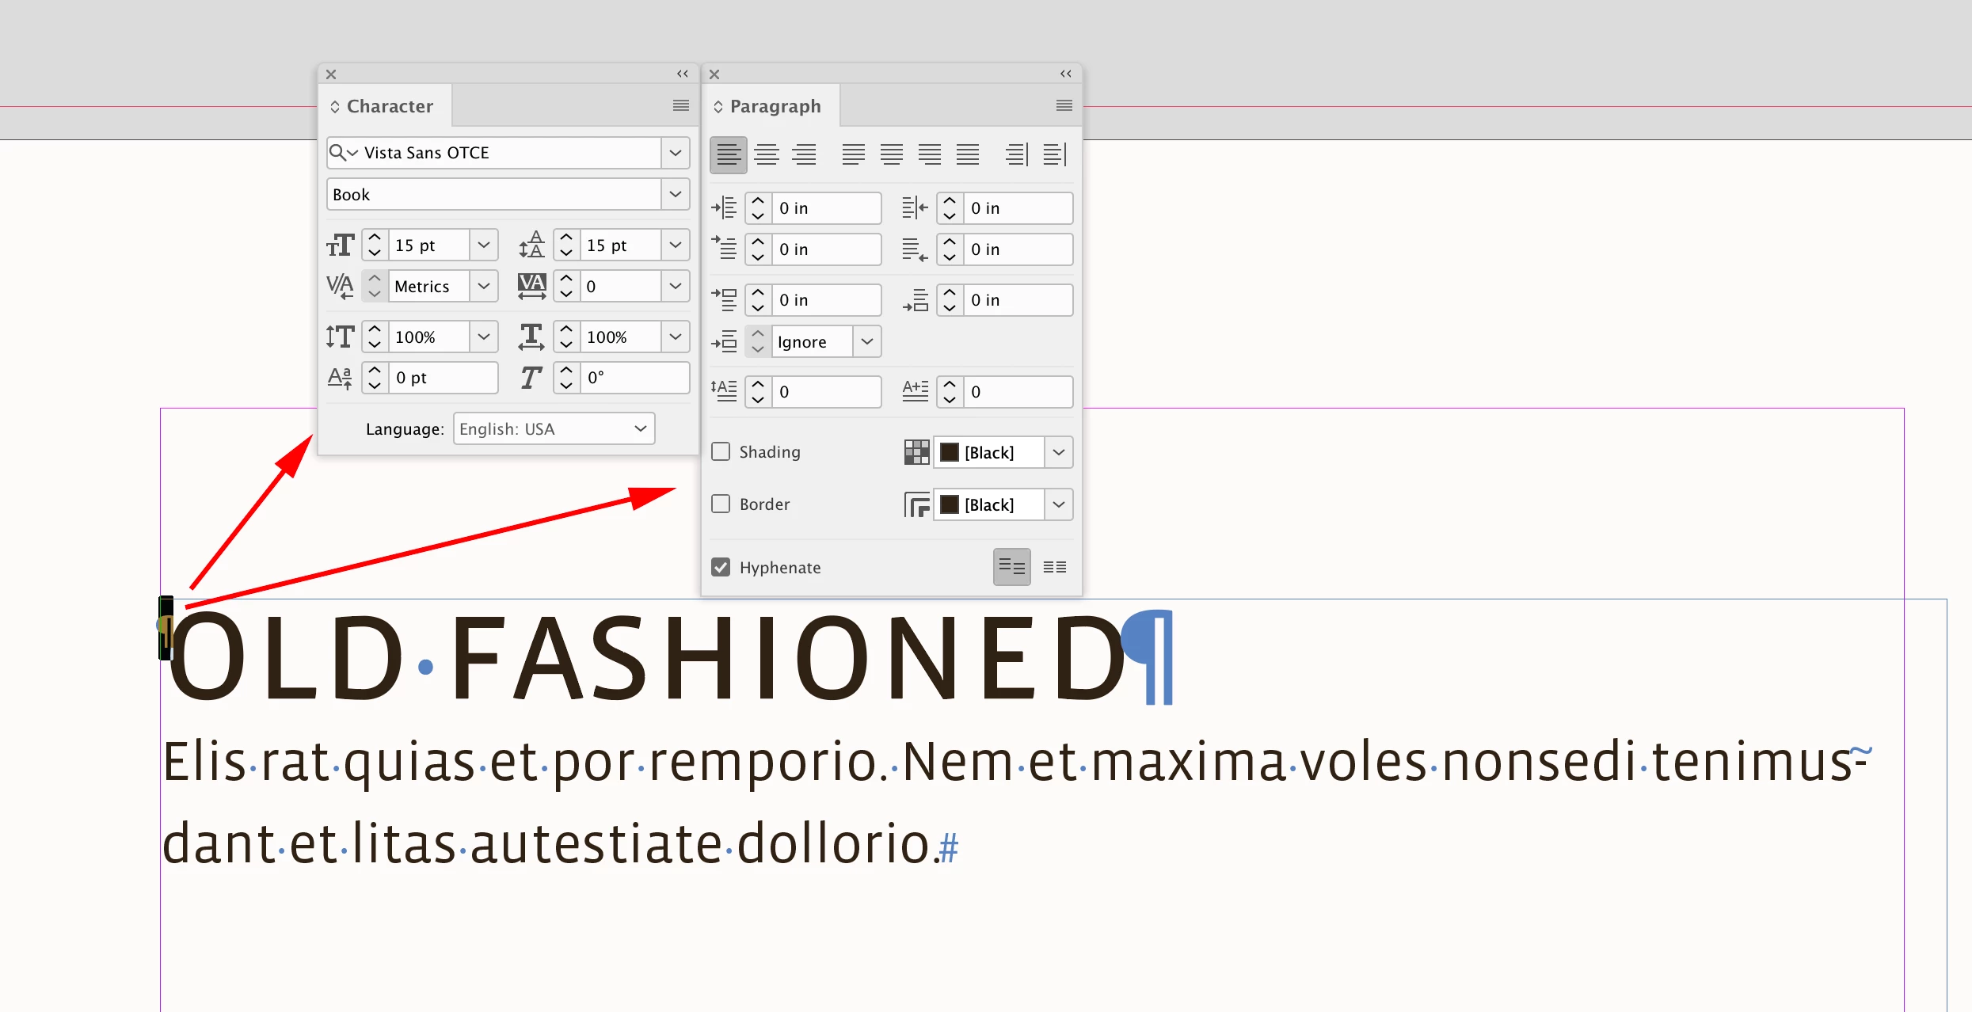Click the justify all lines icon
The image size is (1972, 1012).
(x=968, y=154)
